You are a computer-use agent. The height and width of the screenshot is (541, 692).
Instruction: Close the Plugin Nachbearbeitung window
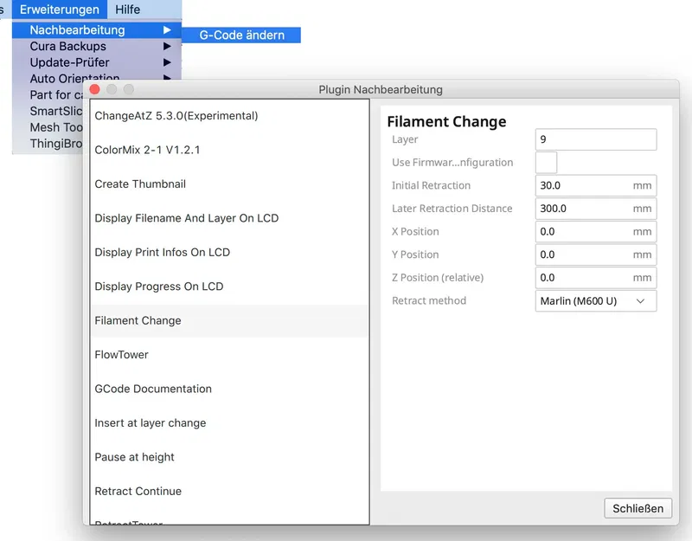[x=94, y=90]
